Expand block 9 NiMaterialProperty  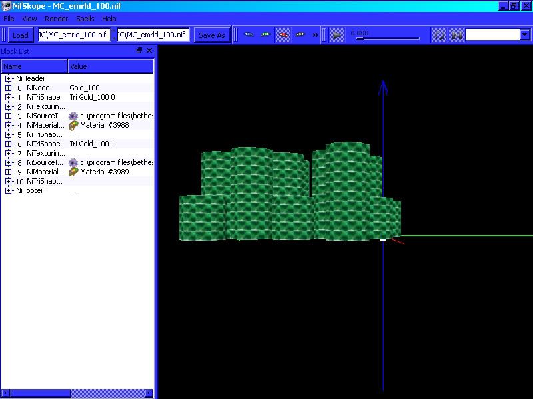coord(8,172)
